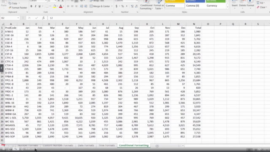Select row 15 header
Screen dimensions: 270x152
tap(2, 80)
